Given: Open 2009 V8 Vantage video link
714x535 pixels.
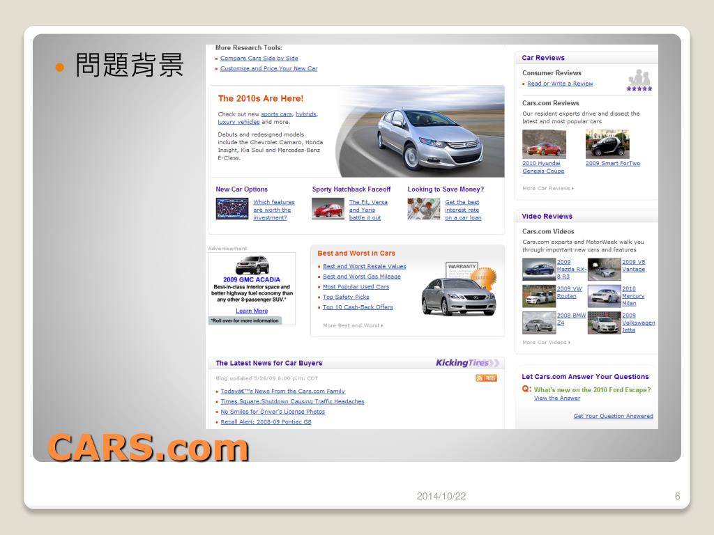Looking at the screenshot, I should [633, 265].
